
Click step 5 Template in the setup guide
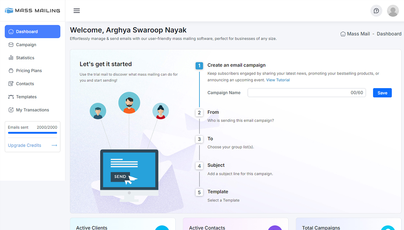(218, 192)
